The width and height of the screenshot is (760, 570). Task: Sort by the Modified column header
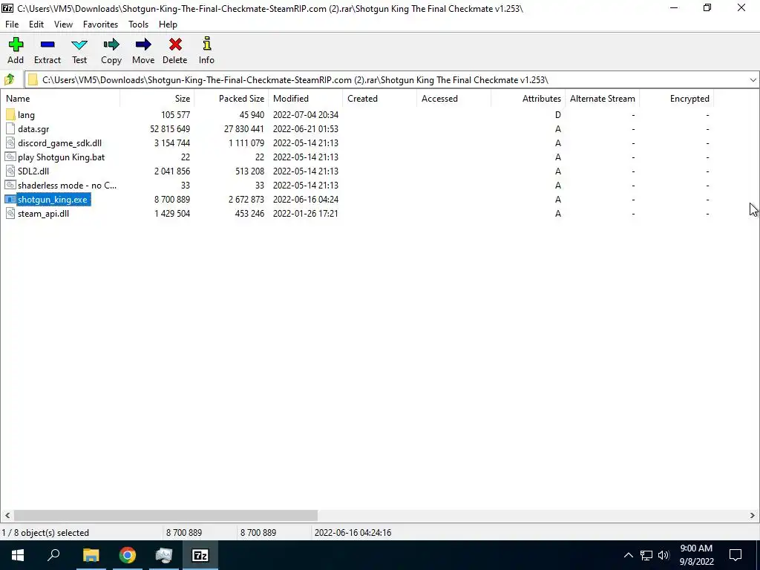click(305, 99)
